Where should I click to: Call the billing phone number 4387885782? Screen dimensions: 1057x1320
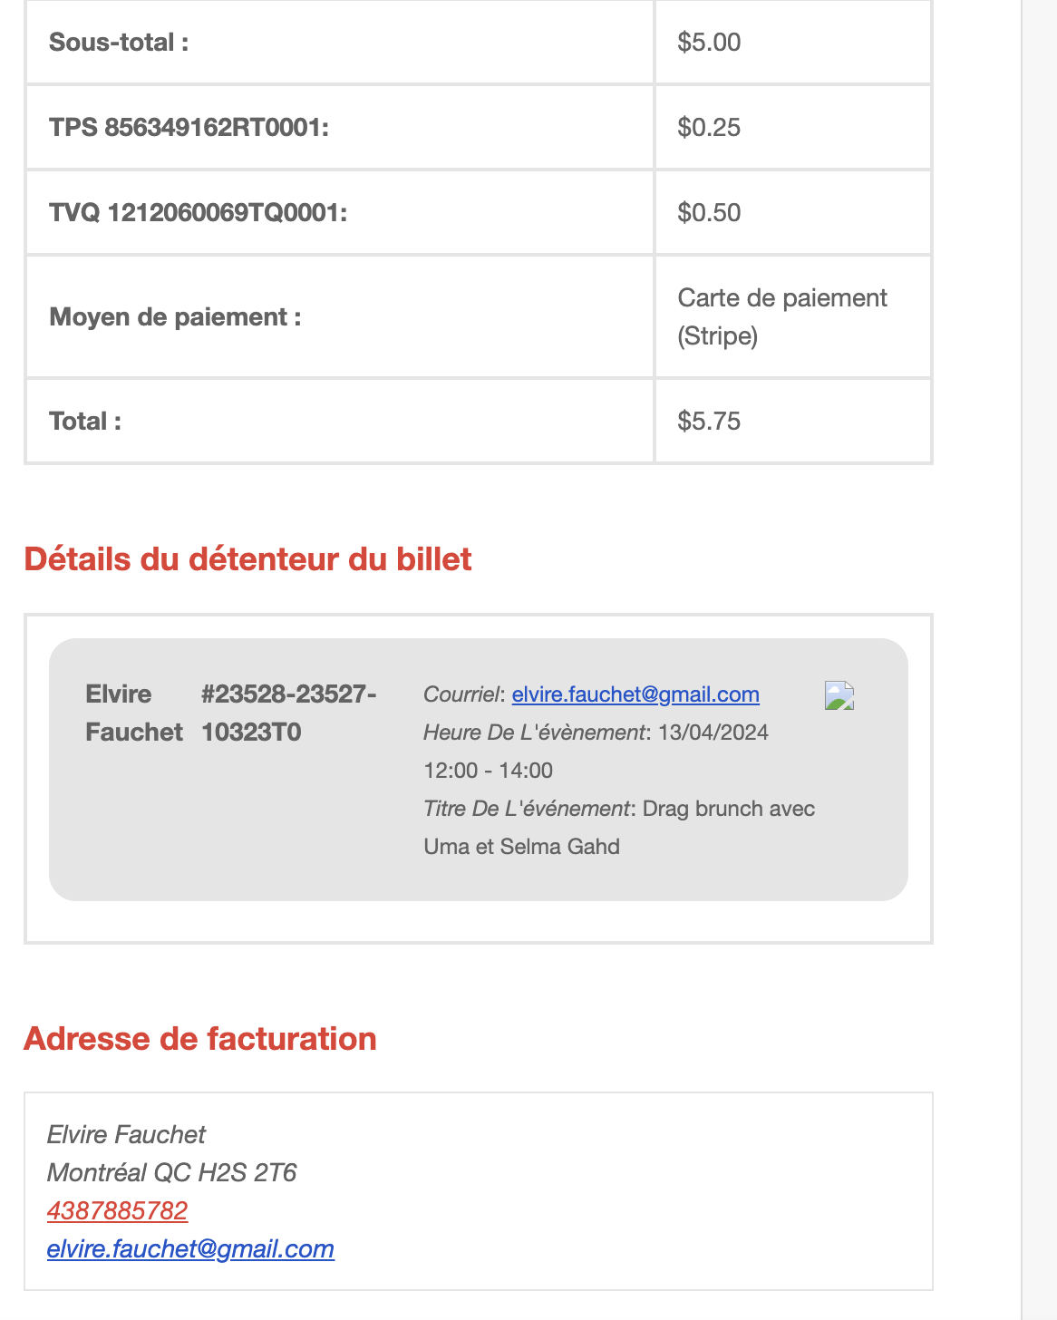(118, 1211)
